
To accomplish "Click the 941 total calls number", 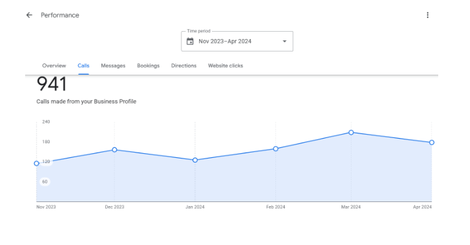I will click(x=52, y=84).
